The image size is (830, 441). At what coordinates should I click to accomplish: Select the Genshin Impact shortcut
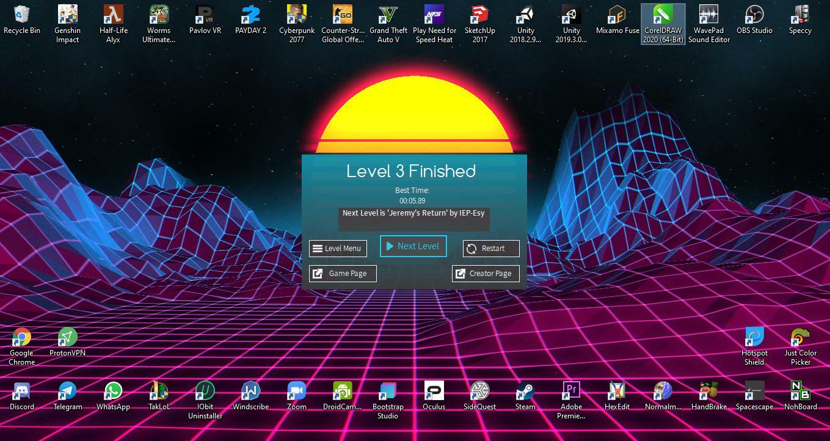[x=67, y=15]
